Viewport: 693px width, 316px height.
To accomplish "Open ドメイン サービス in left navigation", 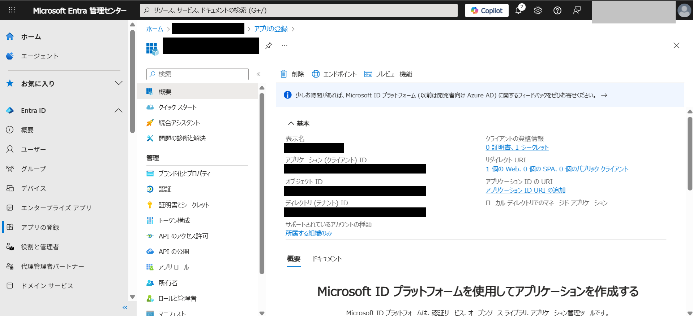I will click(47, 286).
